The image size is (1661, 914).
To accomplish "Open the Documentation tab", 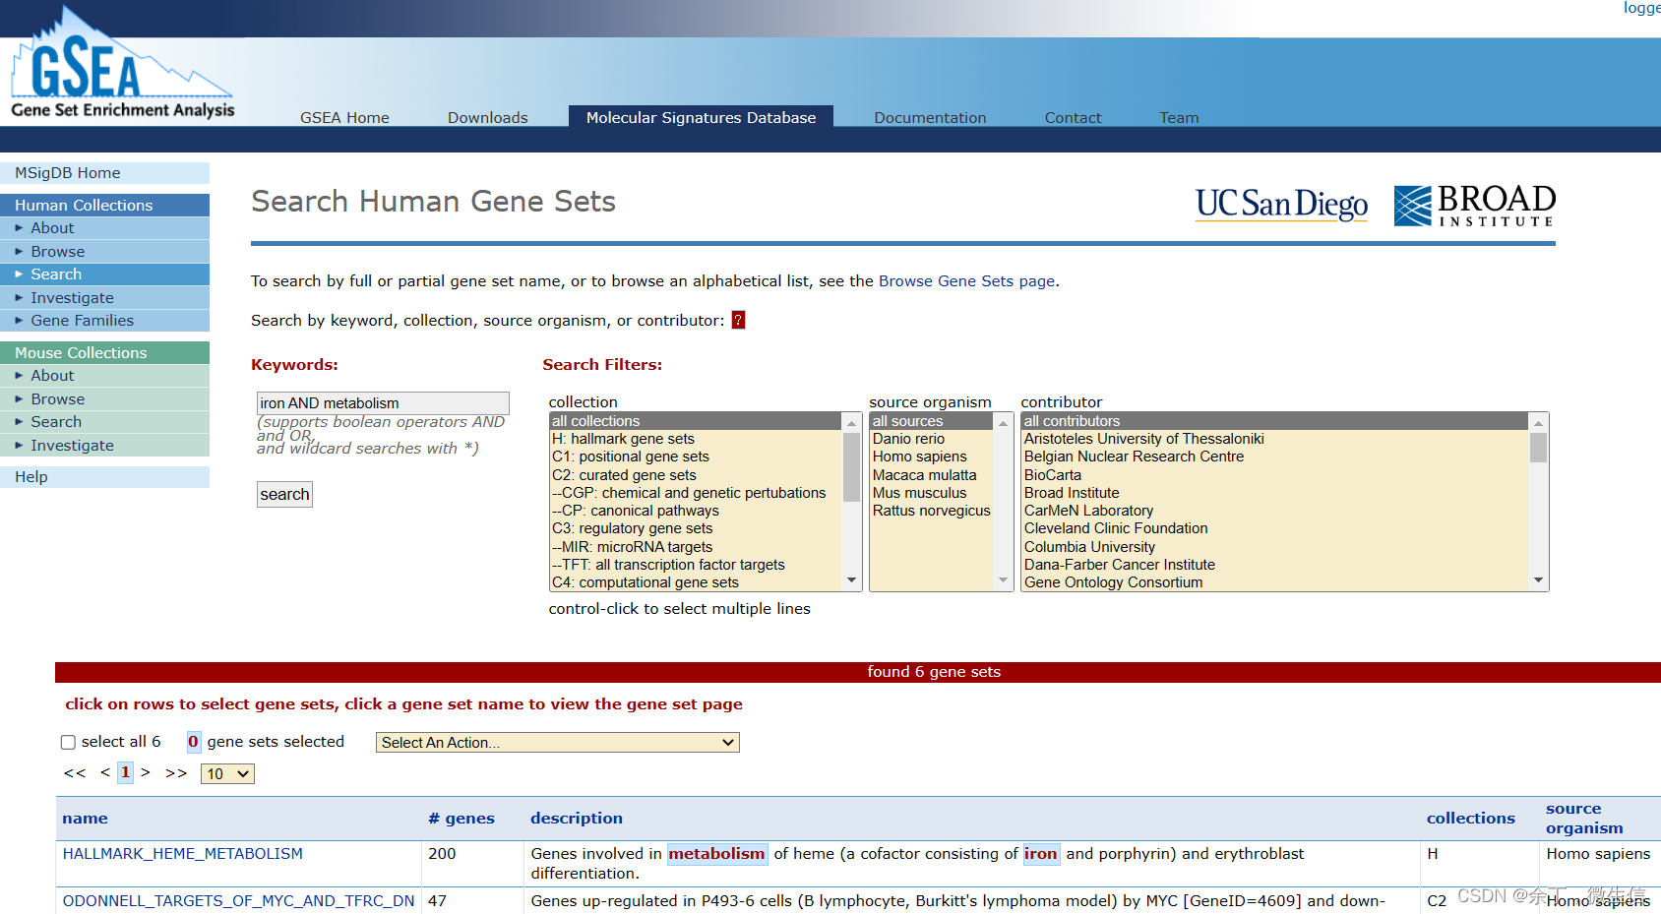I will pyautogui.click(x=930, y=117).
